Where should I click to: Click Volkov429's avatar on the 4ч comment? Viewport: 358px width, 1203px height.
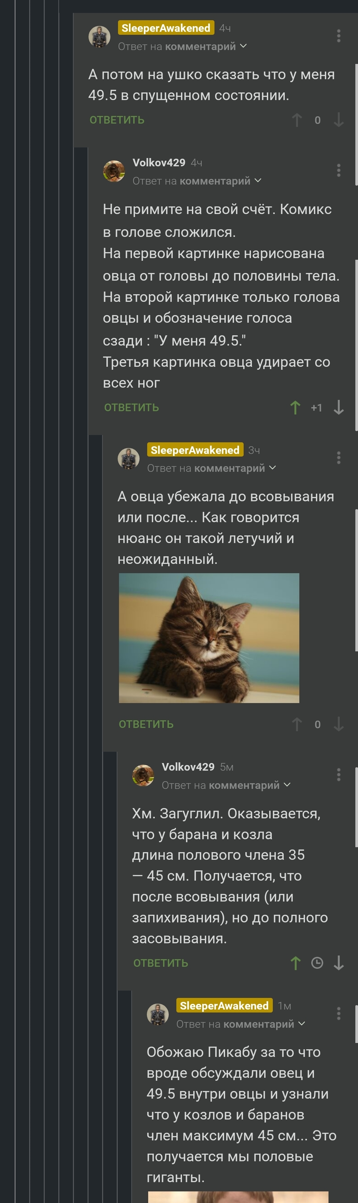click(x=114, y=171)
